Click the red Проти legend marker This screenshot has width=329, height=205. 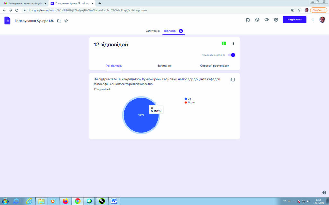click(186, 102)
